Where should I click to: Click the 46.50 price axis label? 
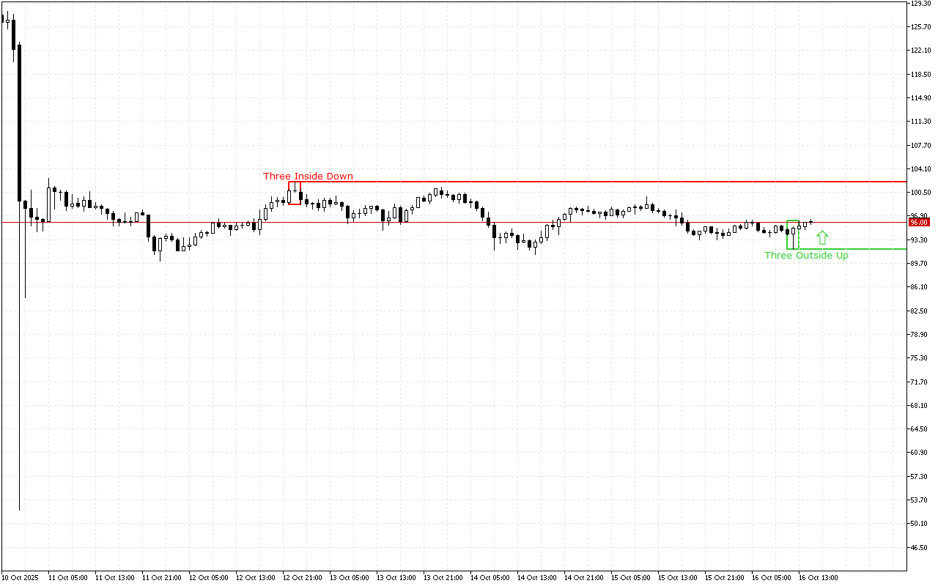[920, 547]
